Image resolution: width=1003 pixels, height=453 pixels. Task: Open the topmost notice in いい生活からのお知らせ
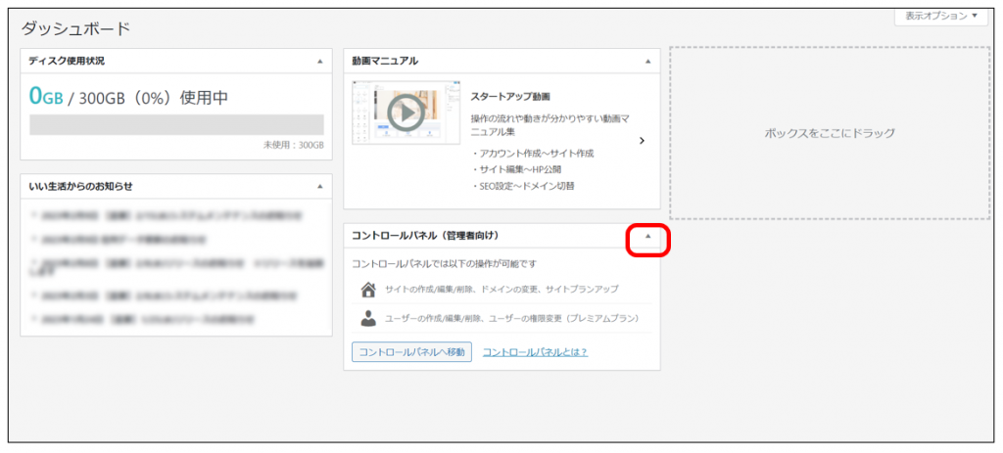(167, 215)
